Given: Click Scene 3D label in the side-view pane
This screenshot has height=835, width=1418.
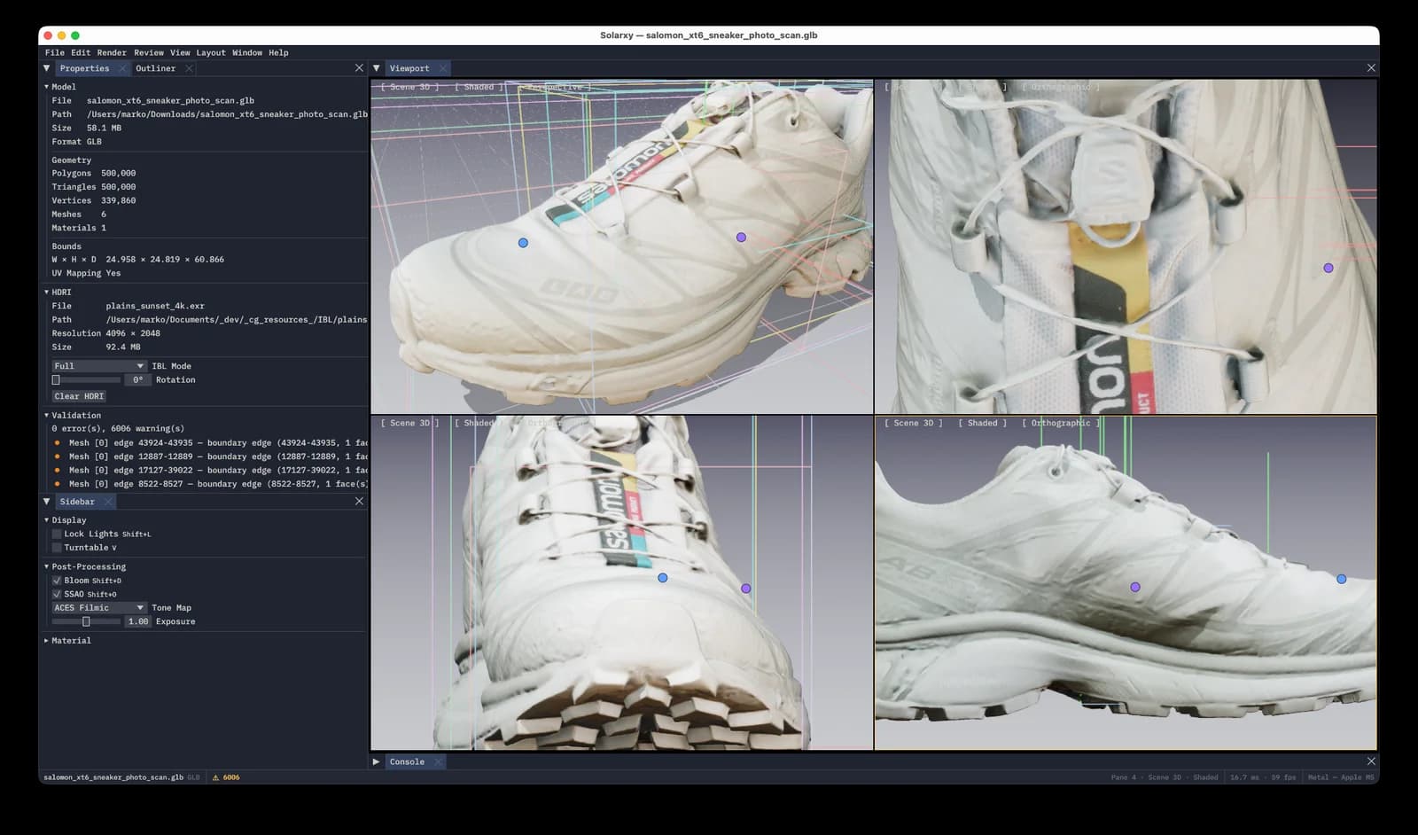Looking at the screenshot, I should 914,423.
